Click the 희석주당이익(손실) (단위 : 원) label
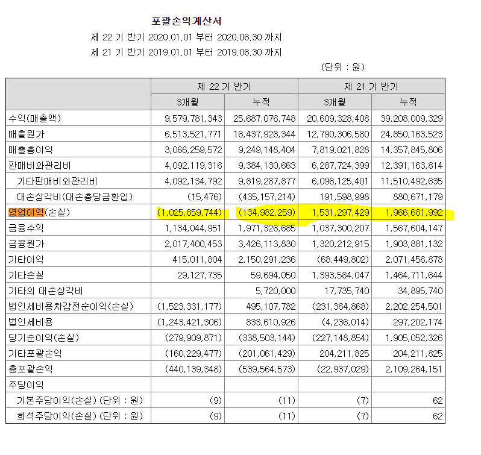This screenshot has width=481, height=455. (x=80, y=415)
